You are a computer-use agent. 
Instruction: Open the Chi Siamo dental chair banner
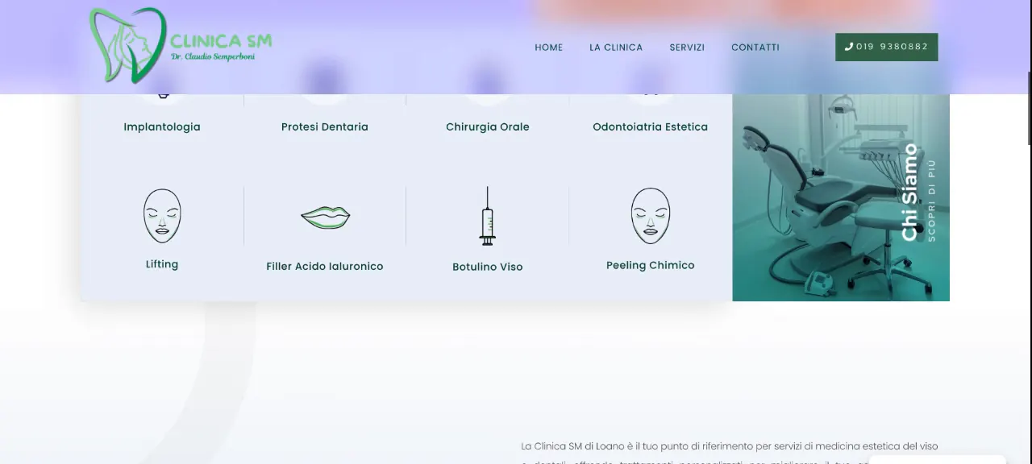[x=841, y=197]
